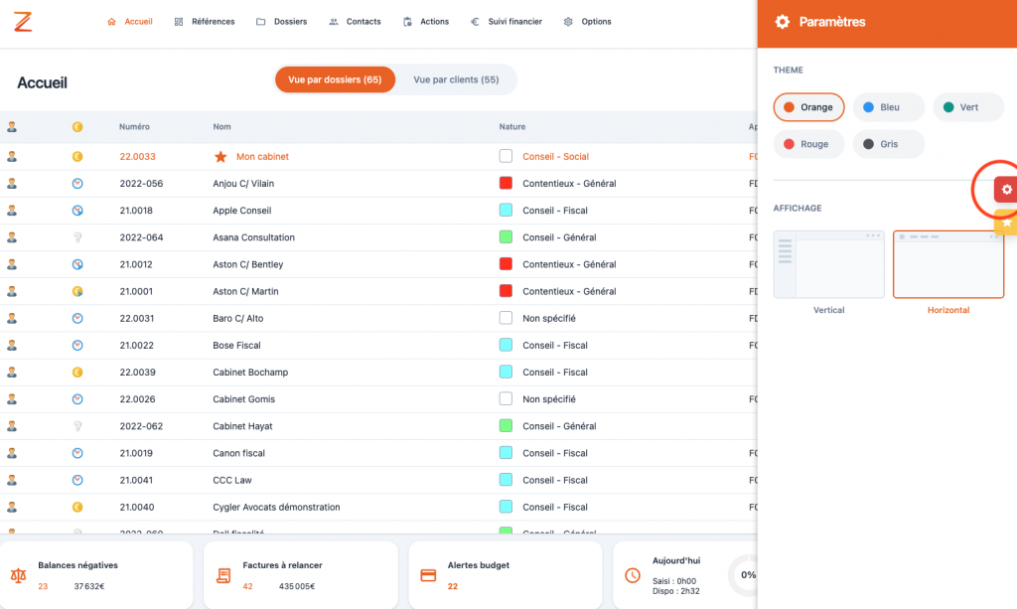
Task: Select the Bleu theme option
Action: pyautogui.click(x=880, y=107)
